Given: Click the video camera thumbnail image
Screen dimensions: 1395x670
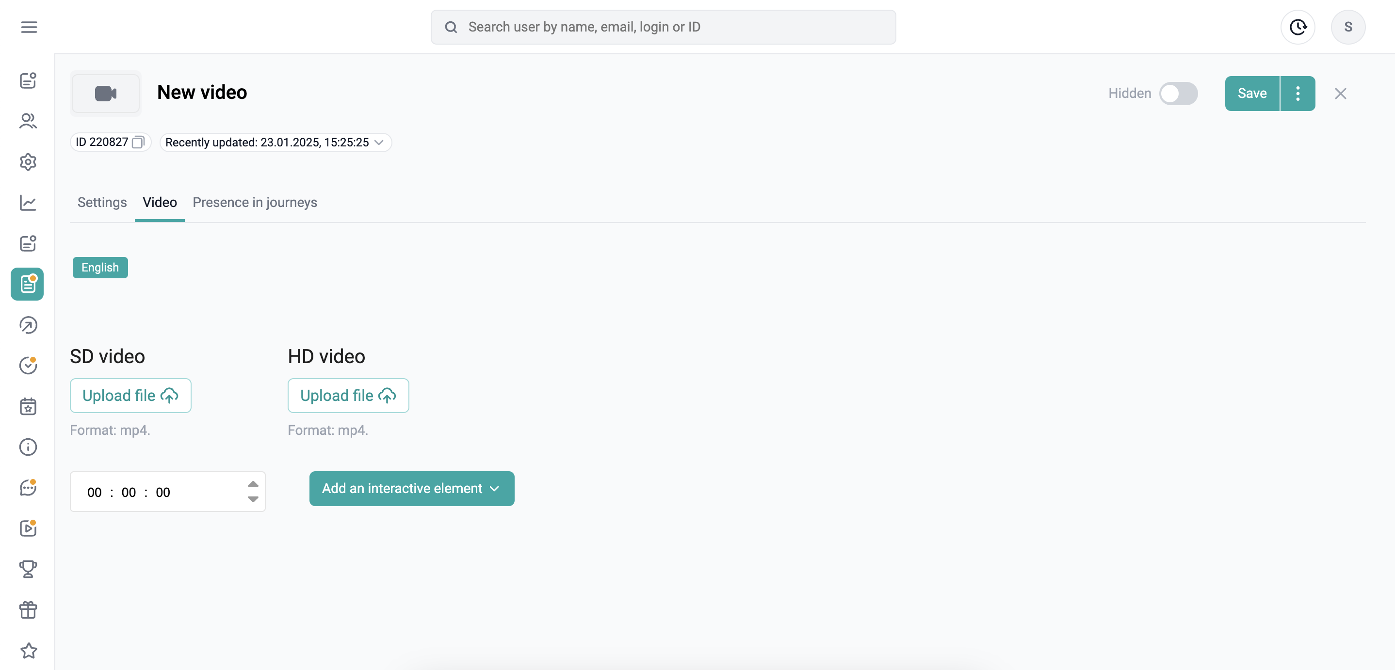Looking at the screenshot, I should click(x=106, y=93).
